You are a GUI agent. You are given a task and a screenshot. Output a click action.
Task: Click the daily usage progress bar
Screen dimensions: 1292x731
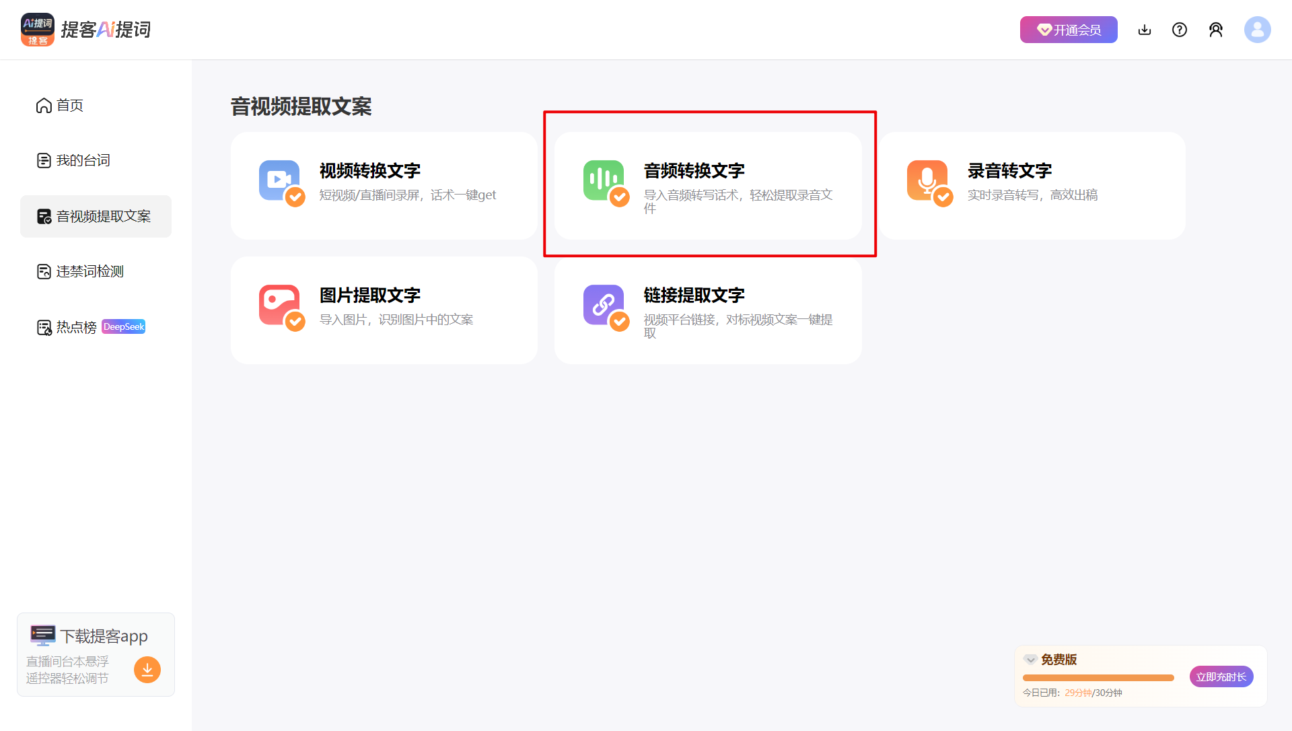tap(1098, 678)
